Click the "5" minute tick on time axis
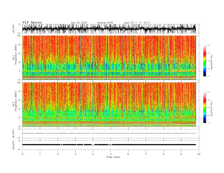This screenshot has height=173, width=224. 111,154
